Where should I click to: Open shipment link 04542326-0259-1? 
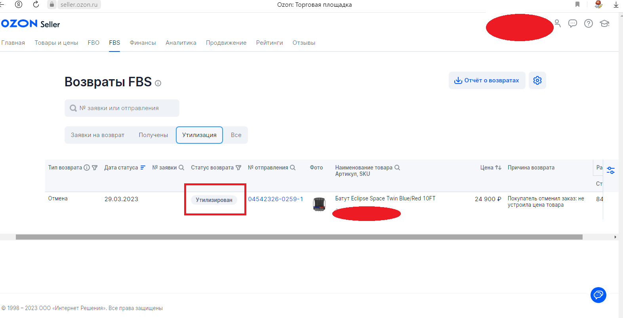[276, 199]
